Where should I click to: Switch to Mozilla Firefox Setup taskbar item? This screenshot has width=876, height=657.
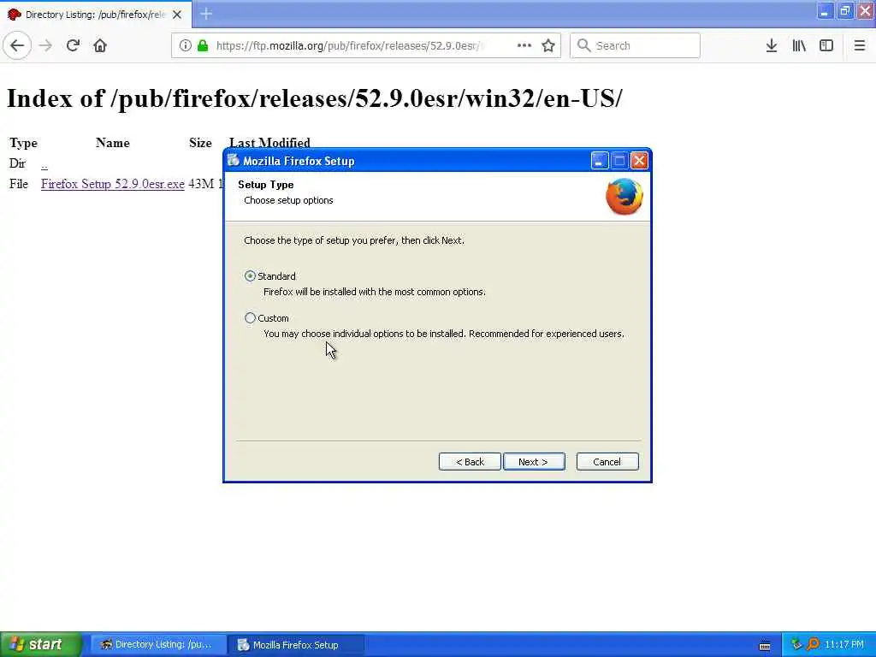(296, 644)
